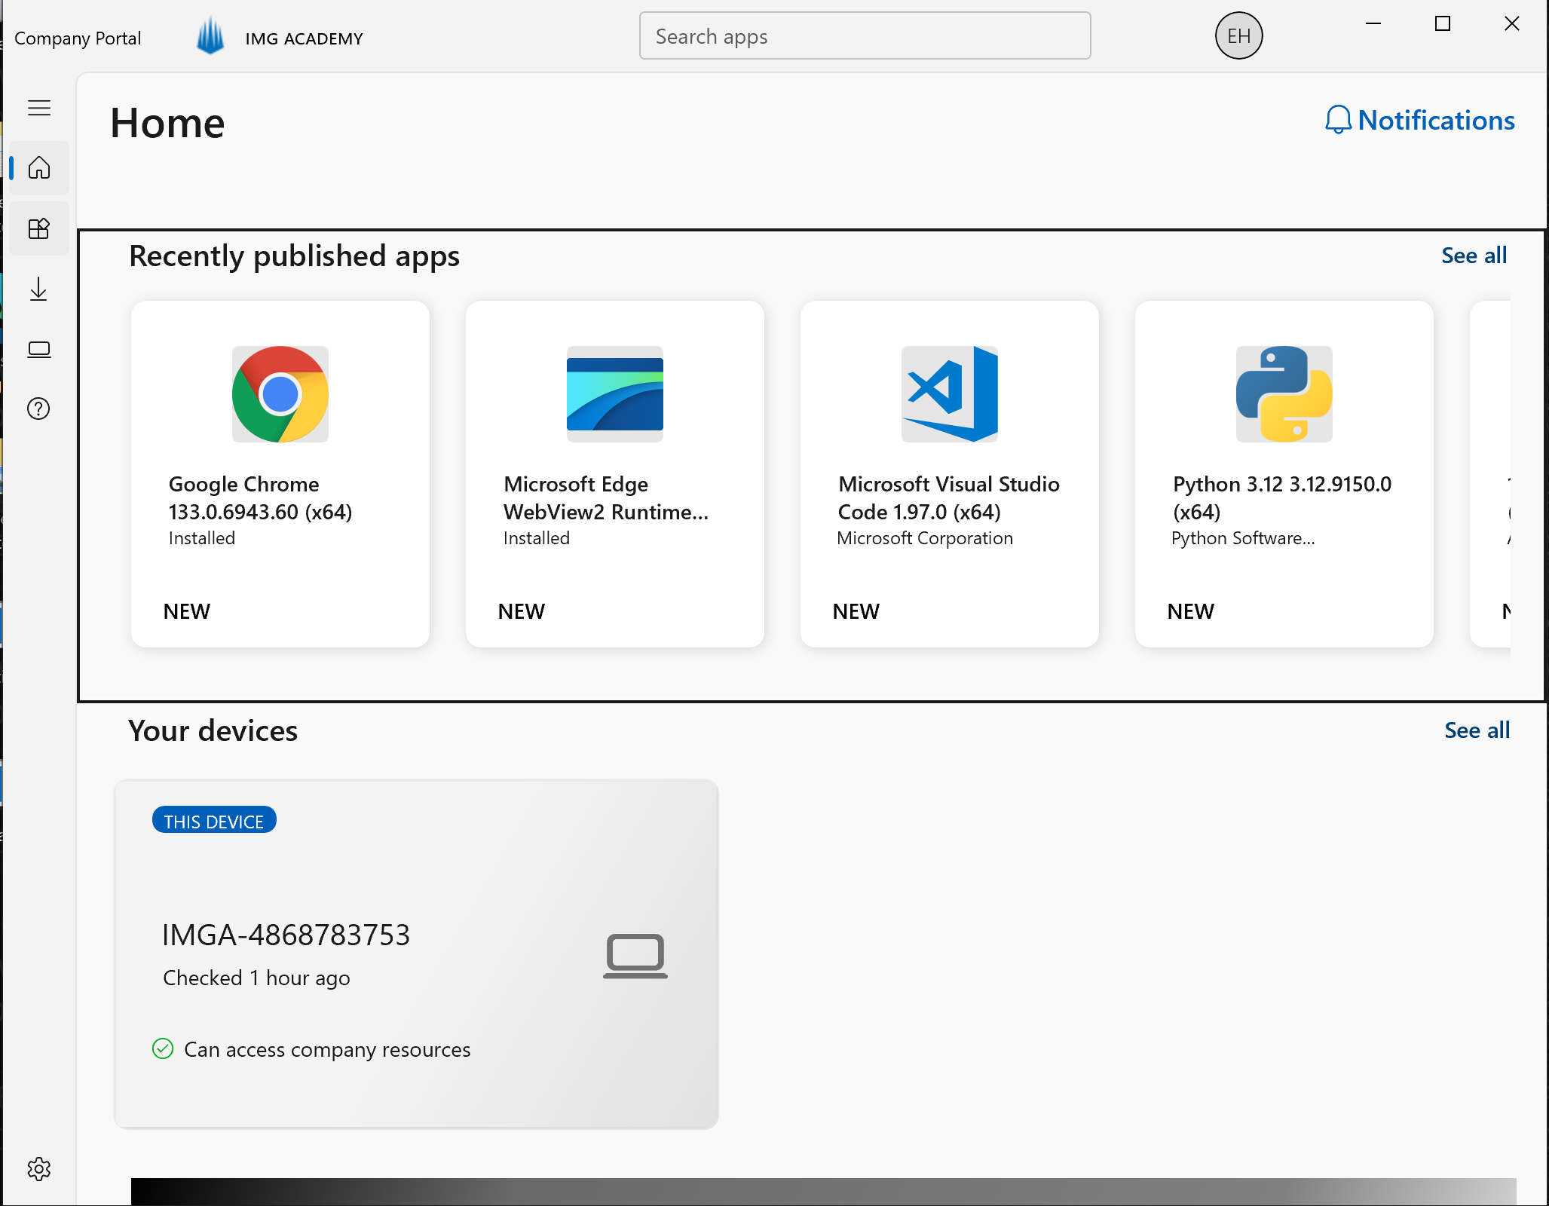Open device IMGA-4868783753 name
Viewport: 1549px width, 1206px height.
[286, 935]
